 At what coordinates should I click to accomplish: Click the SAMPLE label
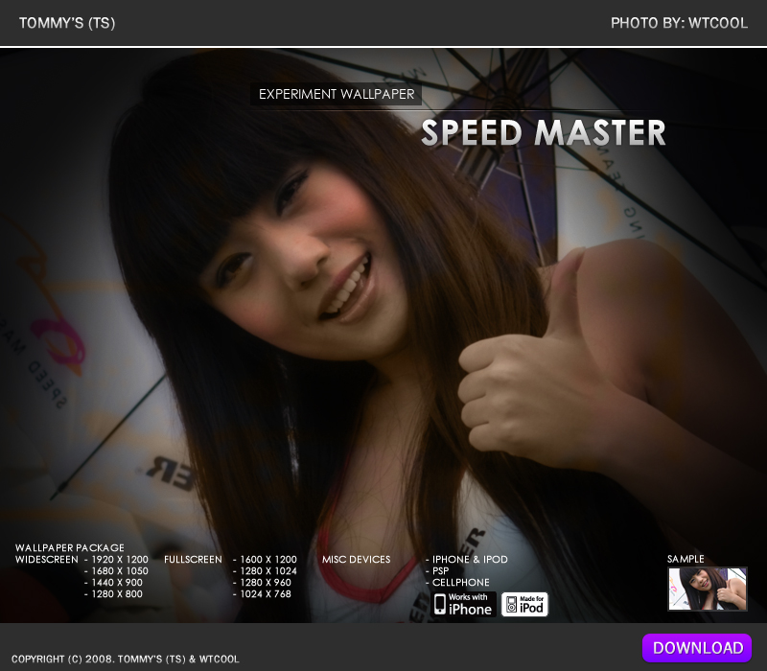click(686, 559)
